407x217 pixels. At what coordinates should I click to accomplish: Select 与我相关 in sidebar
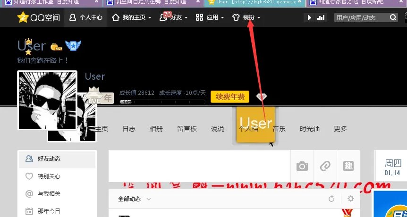57,194
